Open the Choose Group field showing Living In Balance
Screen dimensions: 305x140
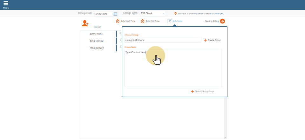[x=163, y=40]
